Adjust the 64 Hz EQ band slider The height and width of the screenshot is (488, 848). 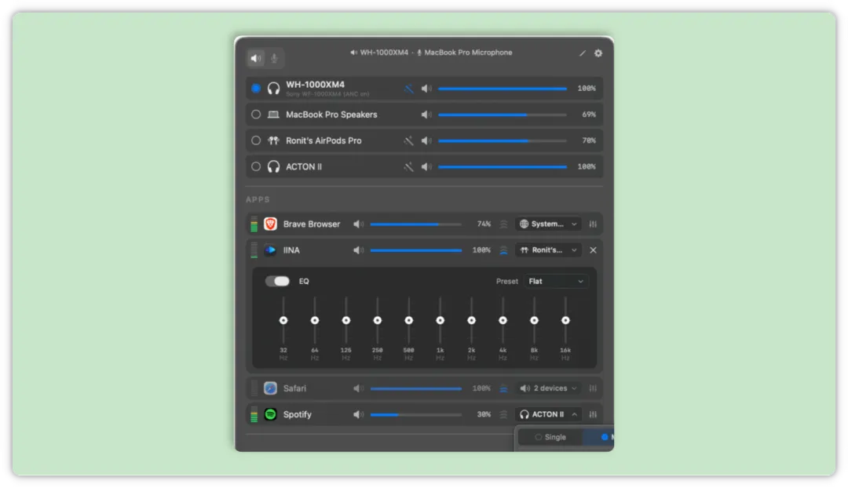[315, 320]
